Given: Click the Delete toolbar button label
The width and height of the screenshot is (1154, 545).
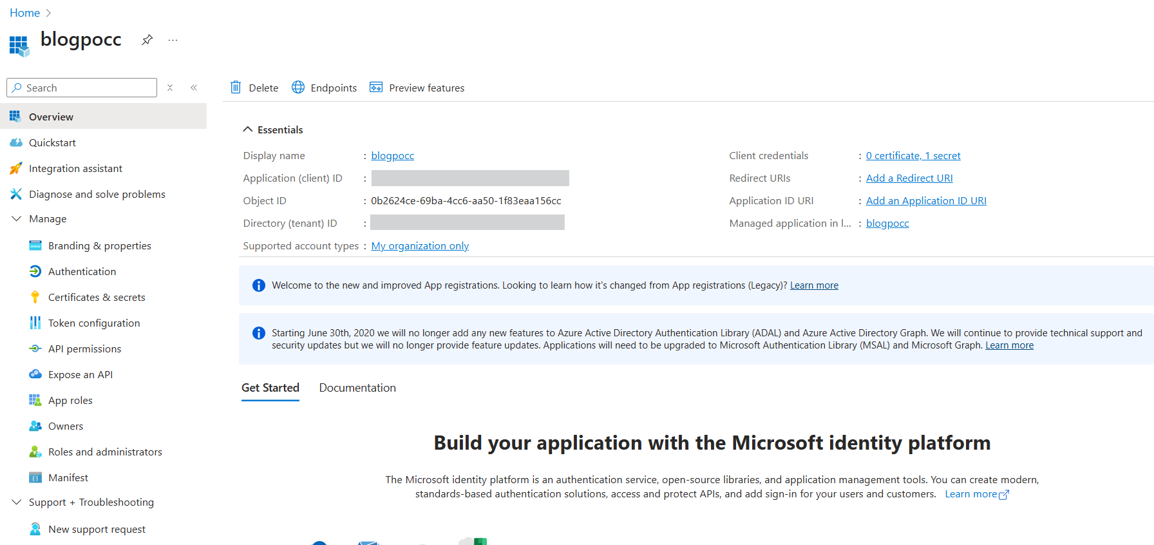Looking at the screenshot, I should [x=263, y=88].
